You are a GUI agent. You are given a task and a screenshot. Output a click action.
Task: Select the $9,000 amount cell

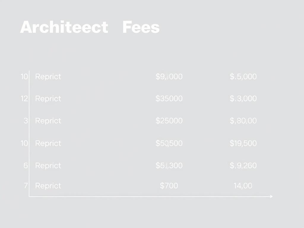point(169,77)
